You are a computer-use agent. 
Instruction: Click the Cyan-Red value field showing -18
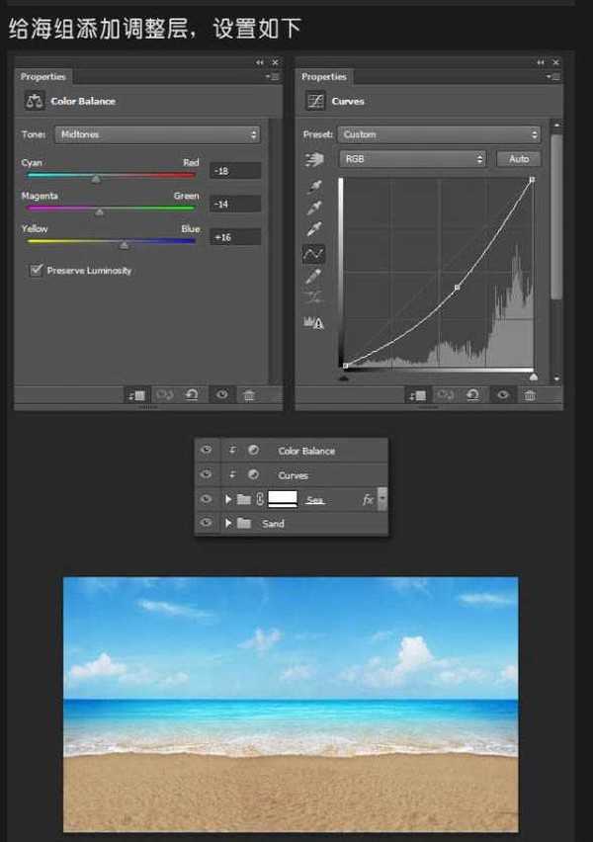pos(235,171)
